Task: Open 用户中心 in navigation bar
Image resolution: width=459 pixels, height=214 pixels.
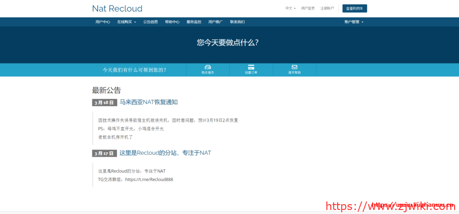Action: pyautogui.click(x=103, y=22)
